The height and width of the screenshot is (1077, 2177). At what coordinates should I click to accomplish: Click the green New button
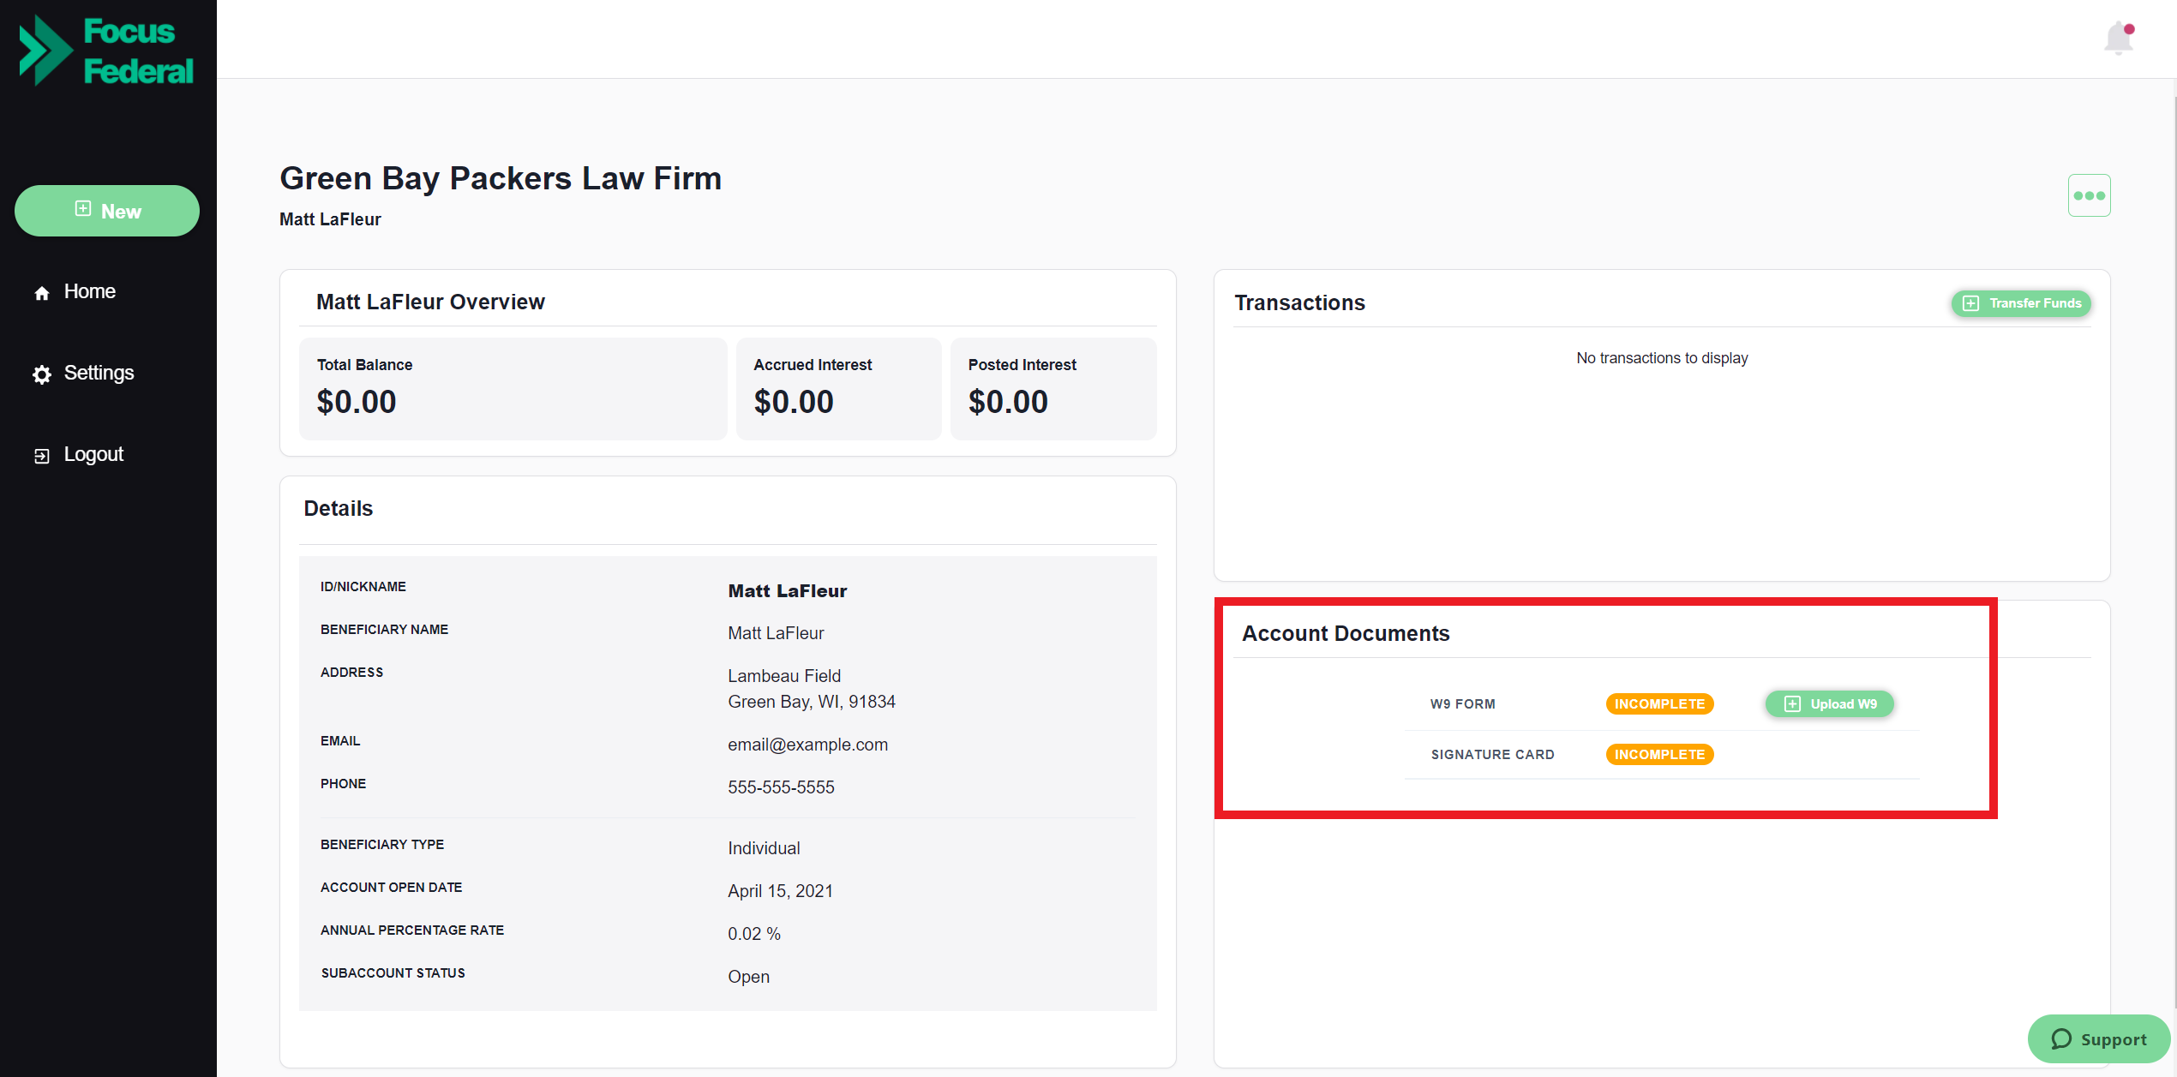(x=107, y=211)
